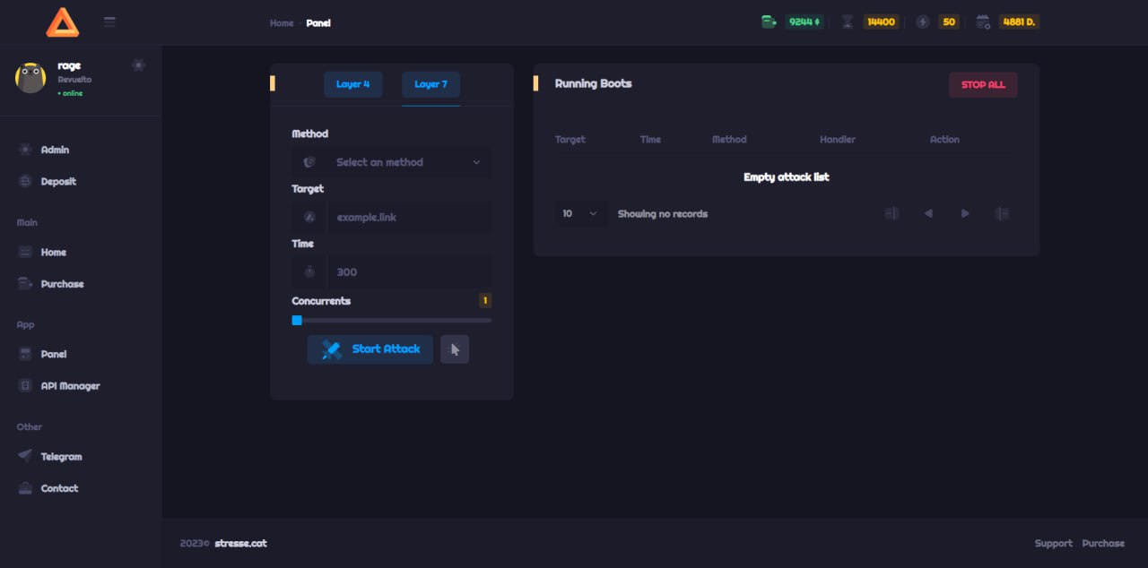Click the Target input field
Image resolution: width=1148 pixels, height=568 pixels.
pos(408,218)
